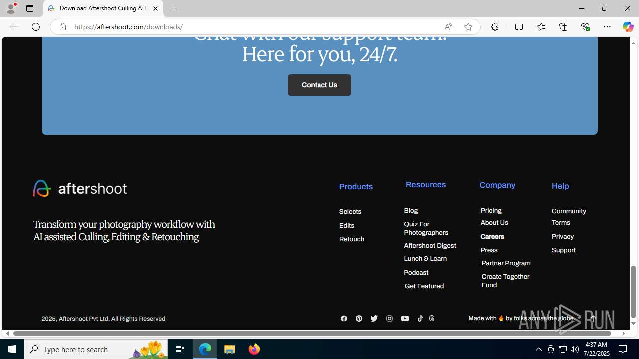Open the Collections panel
Image resolution: width=639 pixels, height=359 pixels.
[563, 27]
